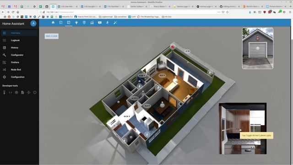The width and height of the screenshot is (293, 165).
Task: Open the Firefox Library icon
Action: (255, 12)
